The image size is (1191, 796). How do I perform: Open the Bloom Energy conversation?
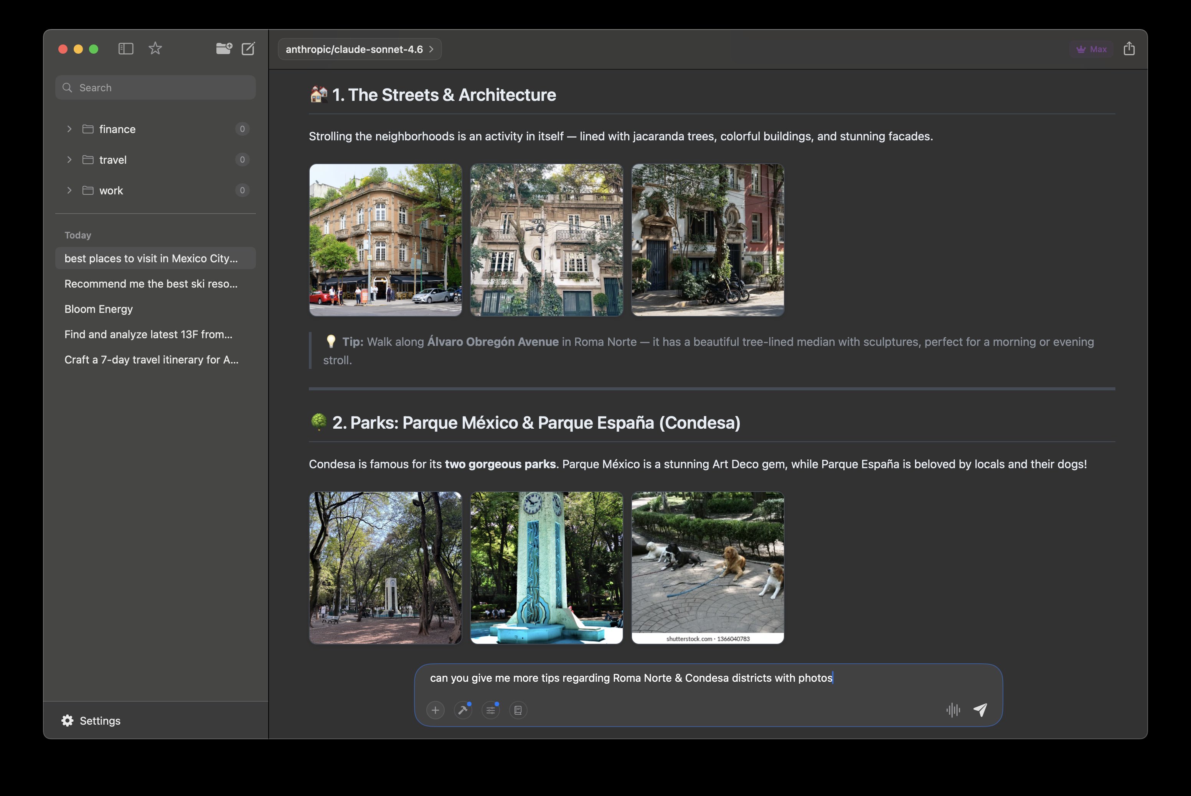coord(98,309)
